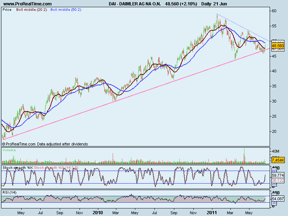Select the Boll middle (50 2) legend entry
The height and width of the screenshot is (216, 288).
click(66, 10)
